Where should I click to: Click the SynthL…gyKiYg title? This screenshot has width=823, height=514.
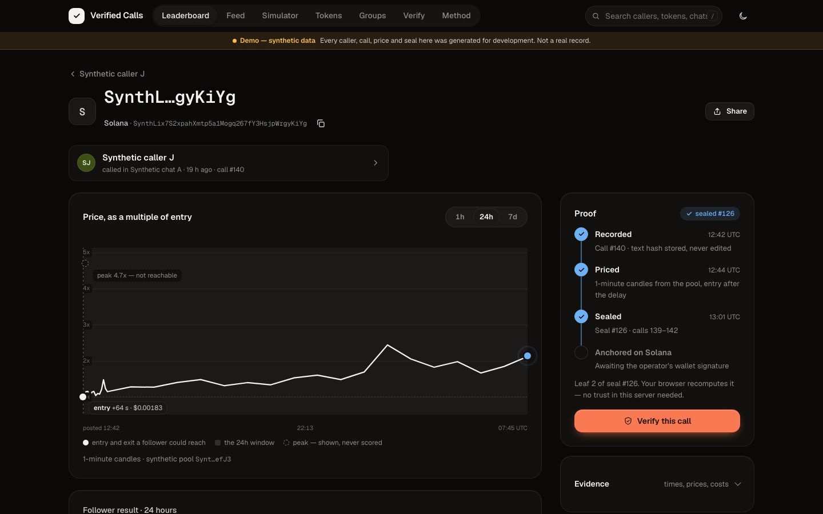(x=170, y=97)
